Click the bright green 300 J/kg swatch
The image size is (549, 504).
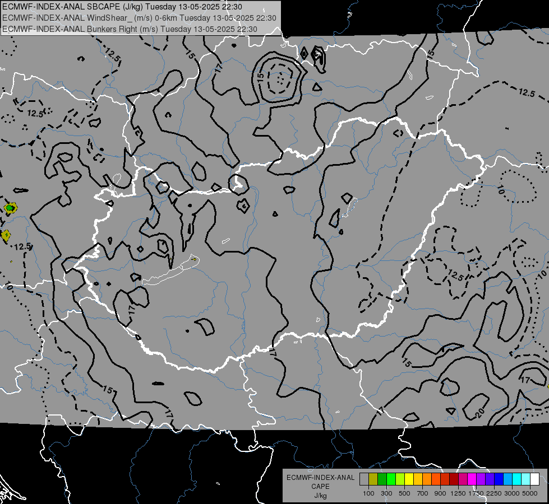[391, 479]
